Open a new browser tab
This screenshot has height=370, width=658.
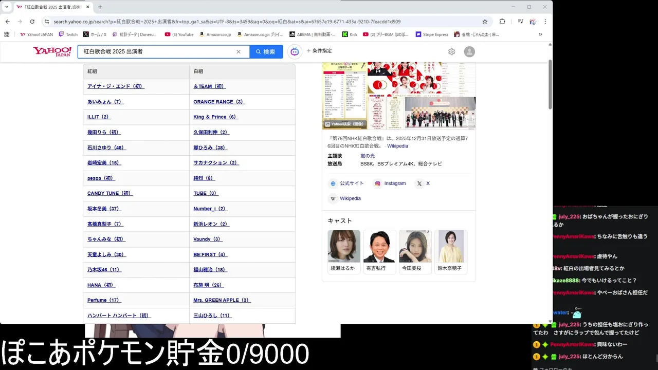pyautogui.click(x=100, y=7)
